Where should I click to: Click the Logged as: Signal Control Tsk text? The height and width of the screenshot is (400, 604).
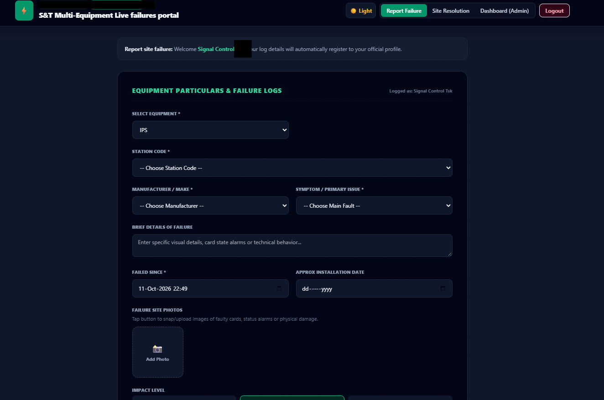pos(421,91)
